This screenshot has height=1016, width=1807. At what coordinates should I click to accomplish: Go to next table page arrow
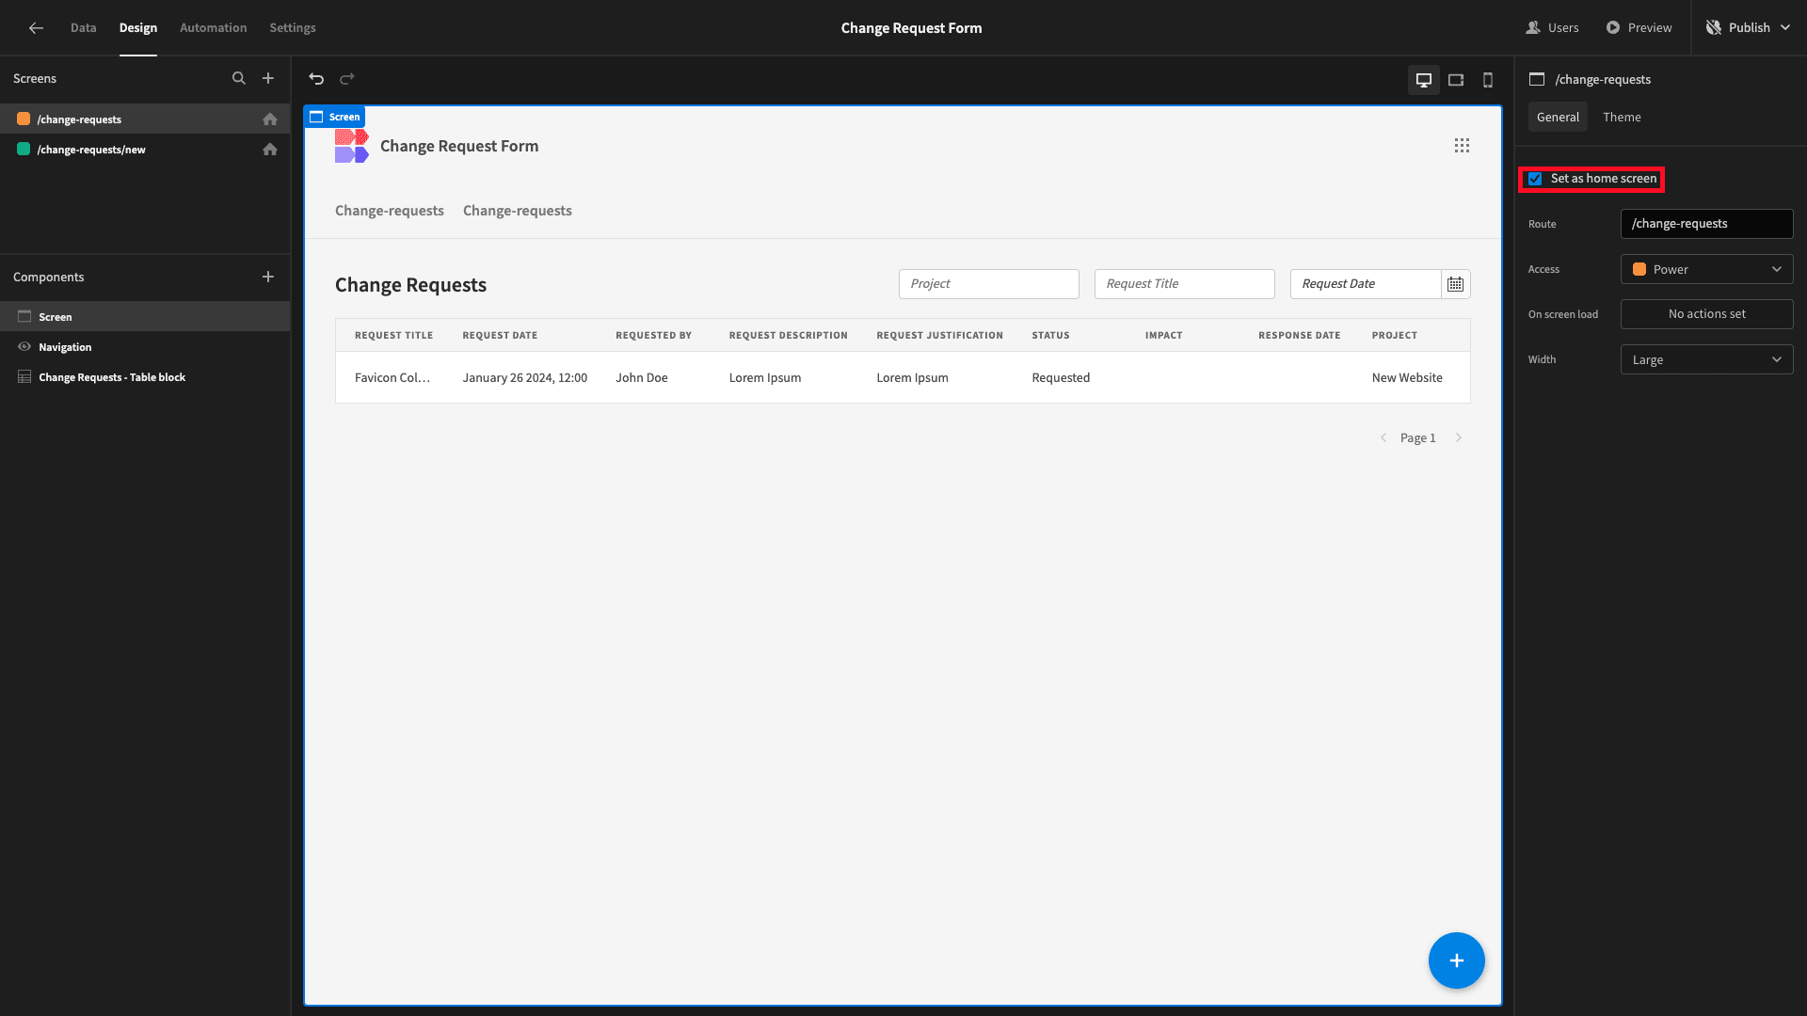(x=1459, y=438)
